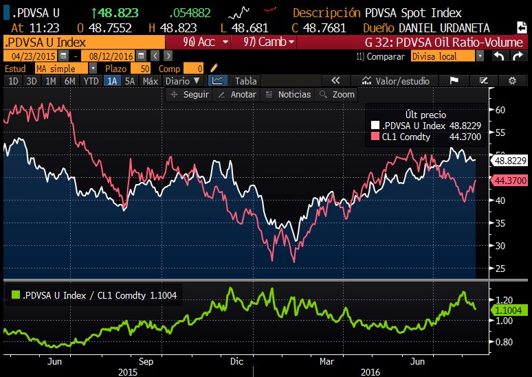The width and height of the screenshot is (532, 377).
Task: Click the 1.1004 ratio axis label
Action: point(509,310)
